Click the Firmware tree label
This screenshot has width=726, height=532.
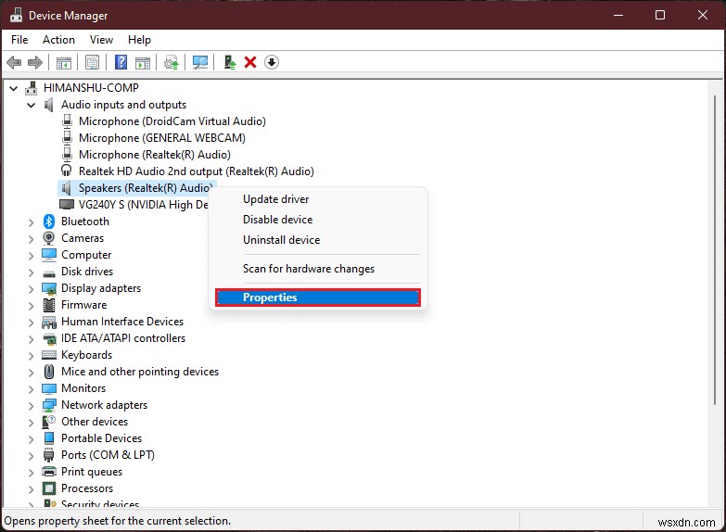tap(83, 305)
